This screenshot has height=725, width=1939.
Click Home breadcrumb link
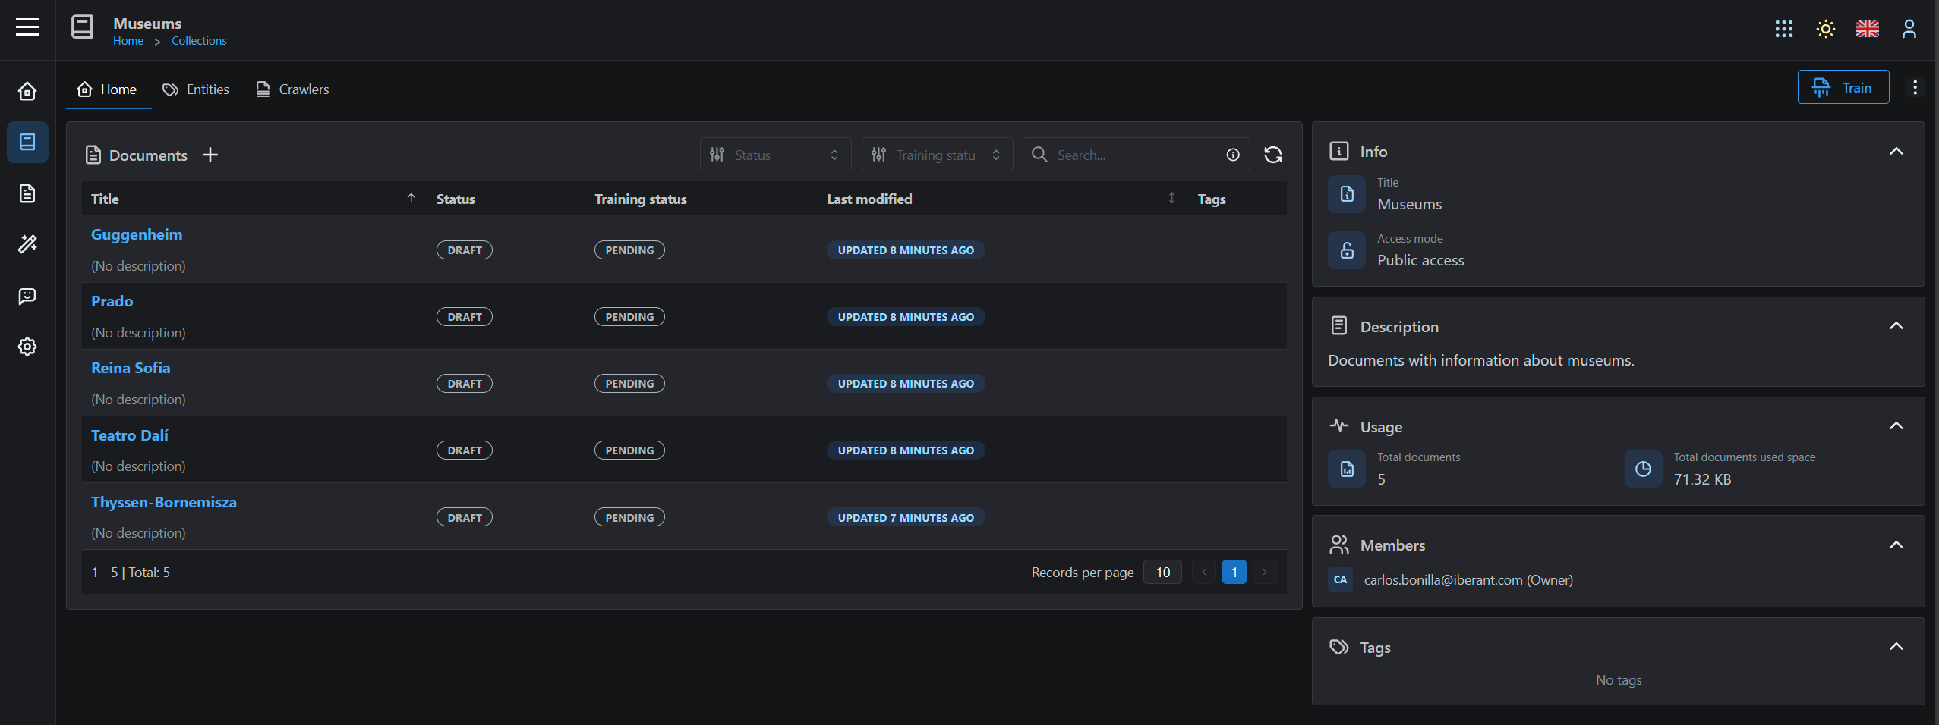point(128,41)
